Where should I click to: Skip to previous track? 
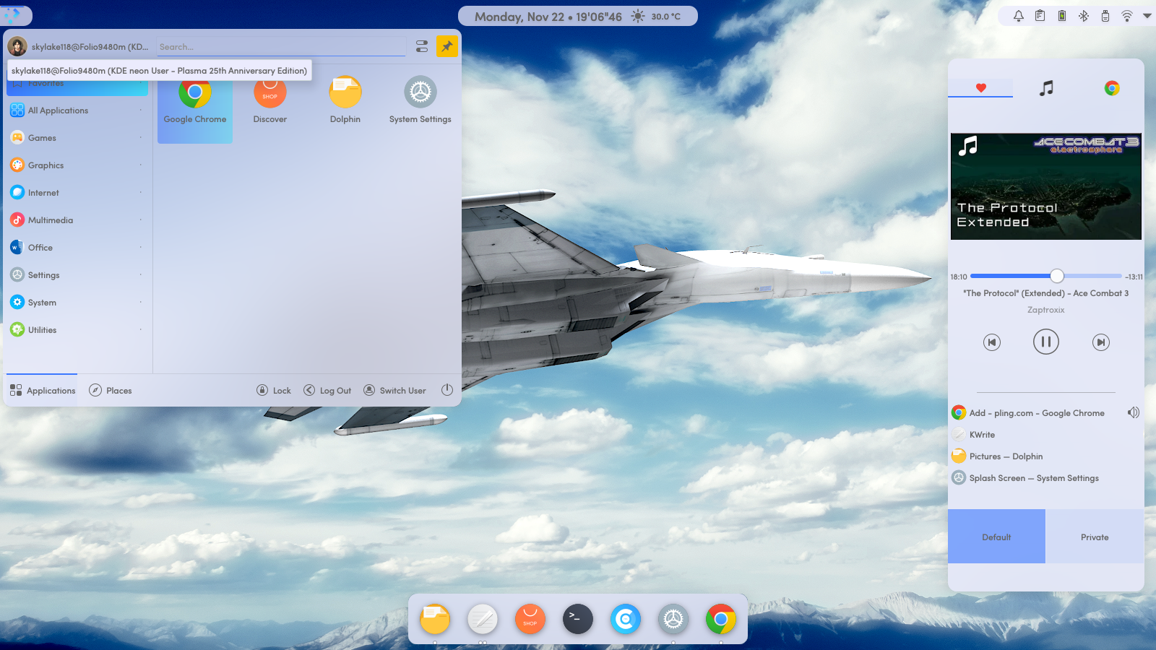pos(992,342)
